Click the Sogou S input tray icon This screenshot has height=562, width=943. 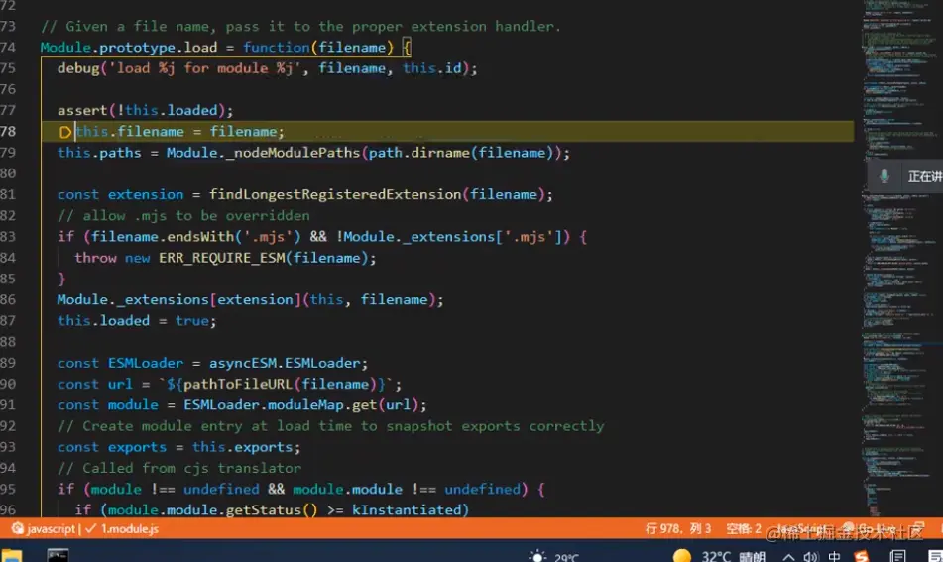862,557
